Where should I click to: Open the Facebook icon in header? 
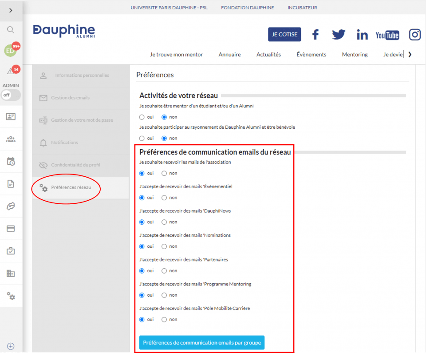point(315,35)
